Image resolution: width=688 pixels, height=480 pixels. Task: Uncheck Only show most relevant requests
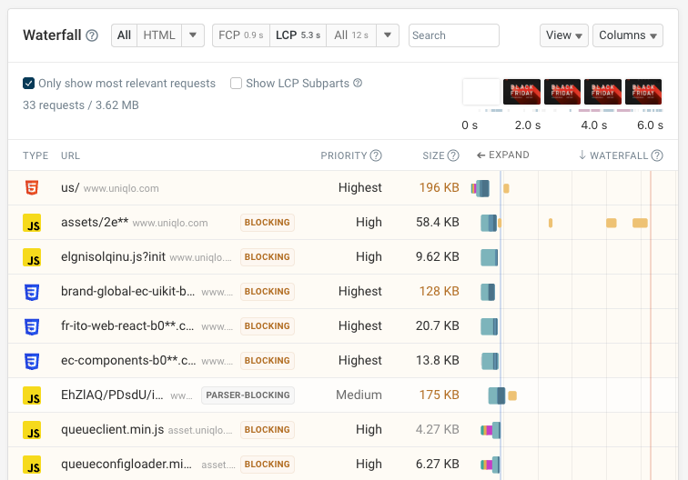[x=29, y=84]
